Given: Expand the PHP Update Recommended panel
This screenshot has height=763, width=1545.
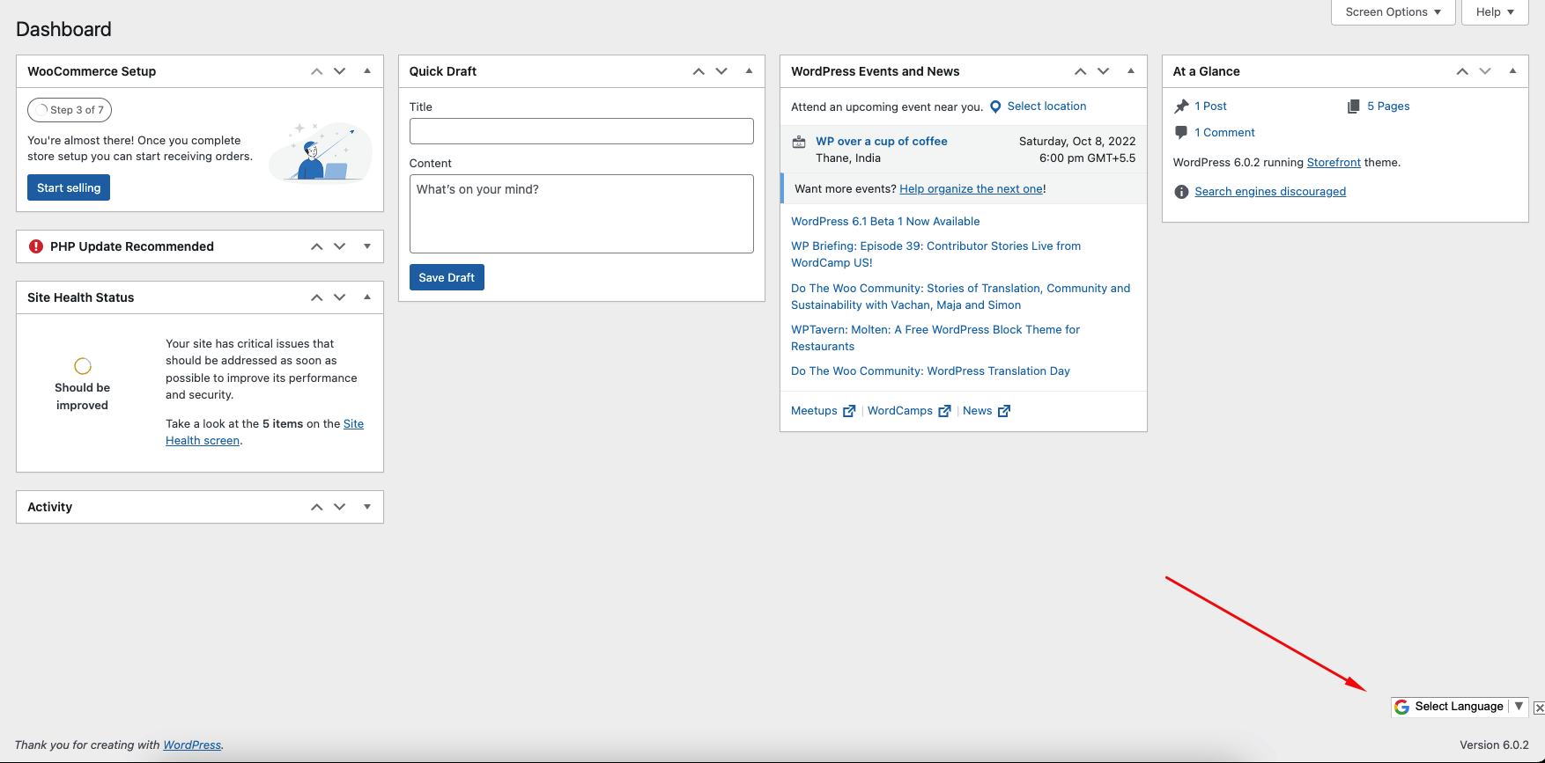Looking at the screenshot, I should coord(367,246).
